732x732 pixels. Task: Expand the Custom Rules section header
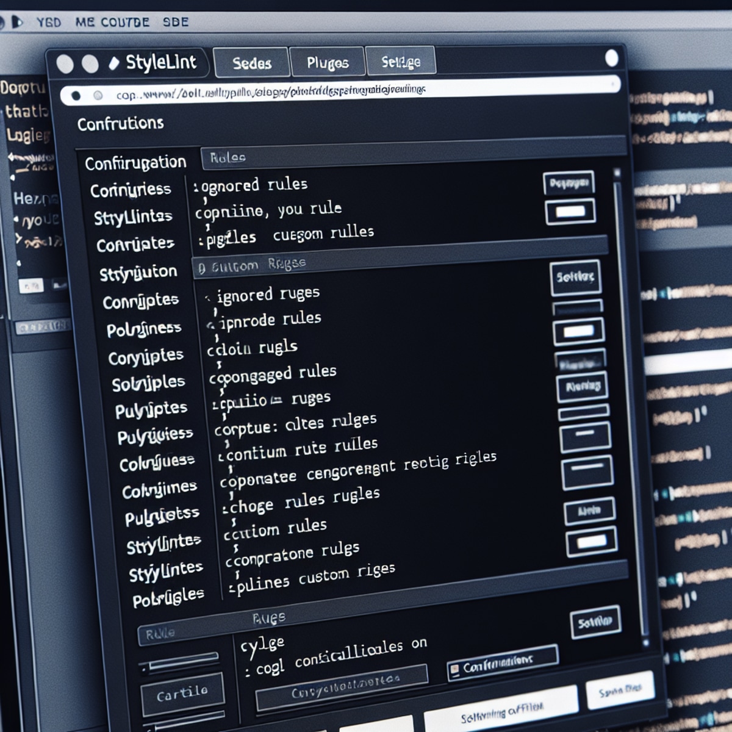tap(256, 264)
